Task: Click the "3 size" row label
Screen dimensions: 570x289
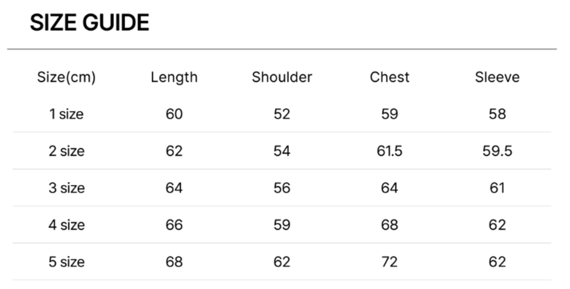Action: click(x=66, y=188)
